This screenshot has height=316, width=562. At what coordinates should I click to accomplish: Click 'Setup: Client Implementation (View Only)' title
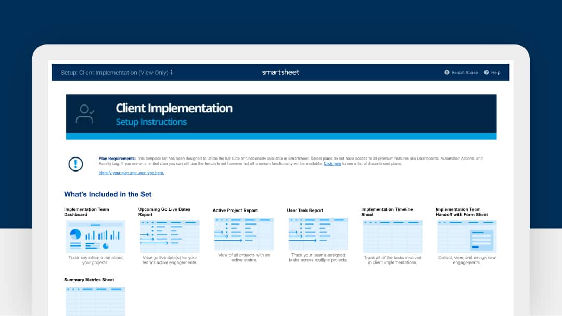pos(114,73)
